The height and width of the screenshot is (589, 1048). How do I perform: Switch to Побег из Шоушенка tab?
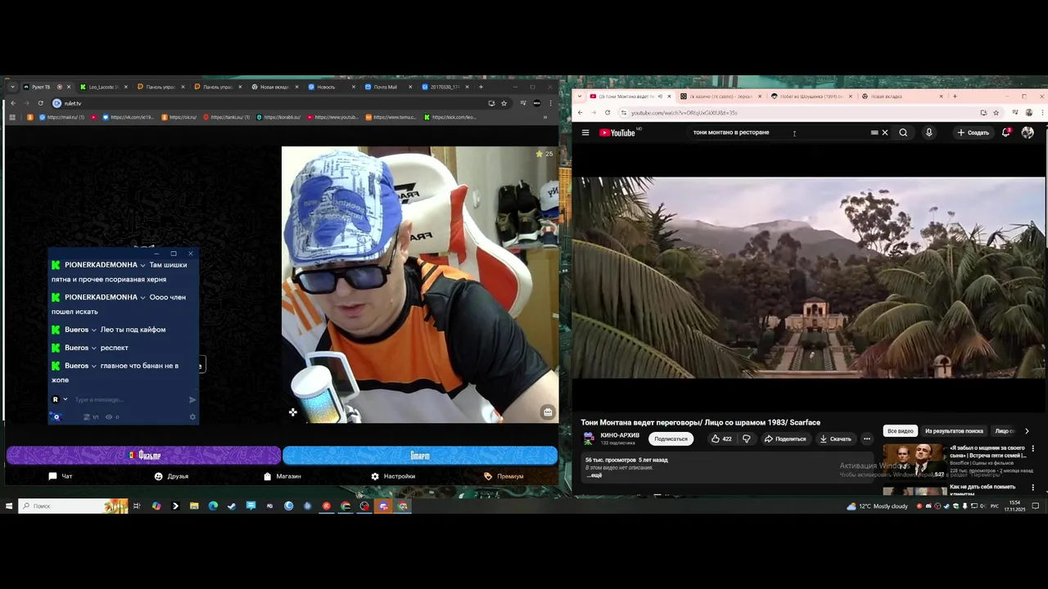coord(812,97)
